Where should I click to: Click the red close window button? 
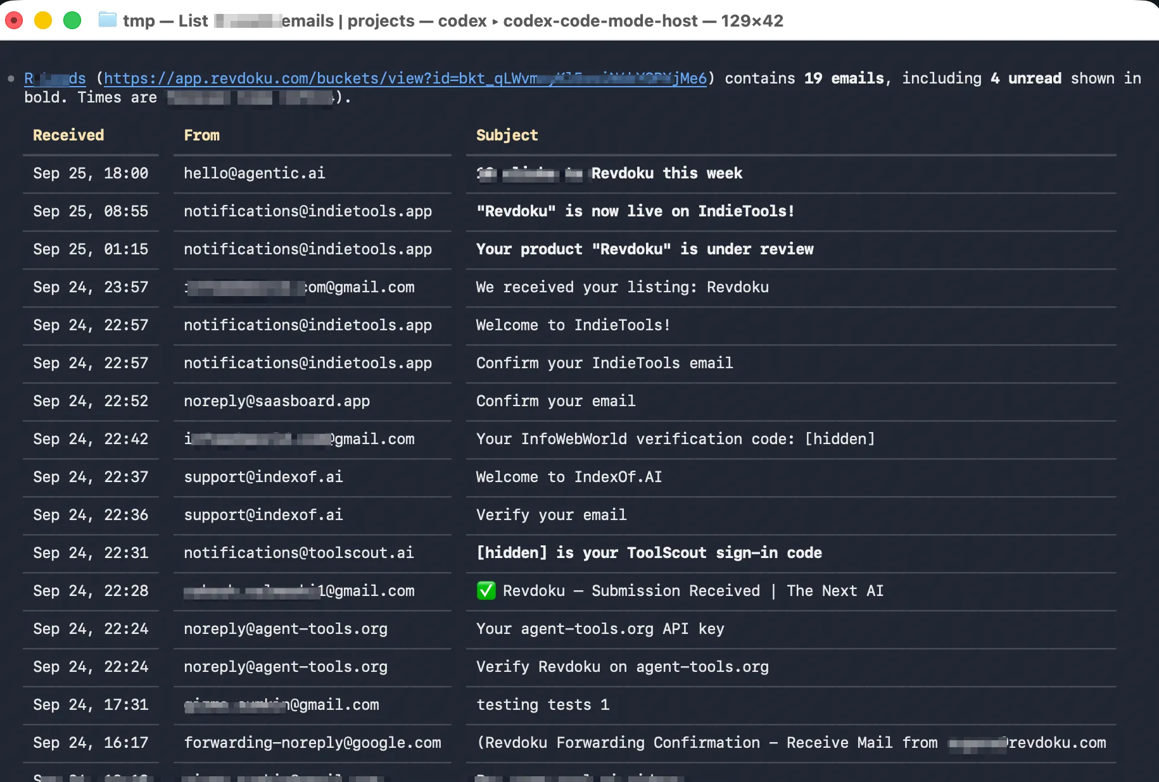pyautogui.click(x=14, y=20)
